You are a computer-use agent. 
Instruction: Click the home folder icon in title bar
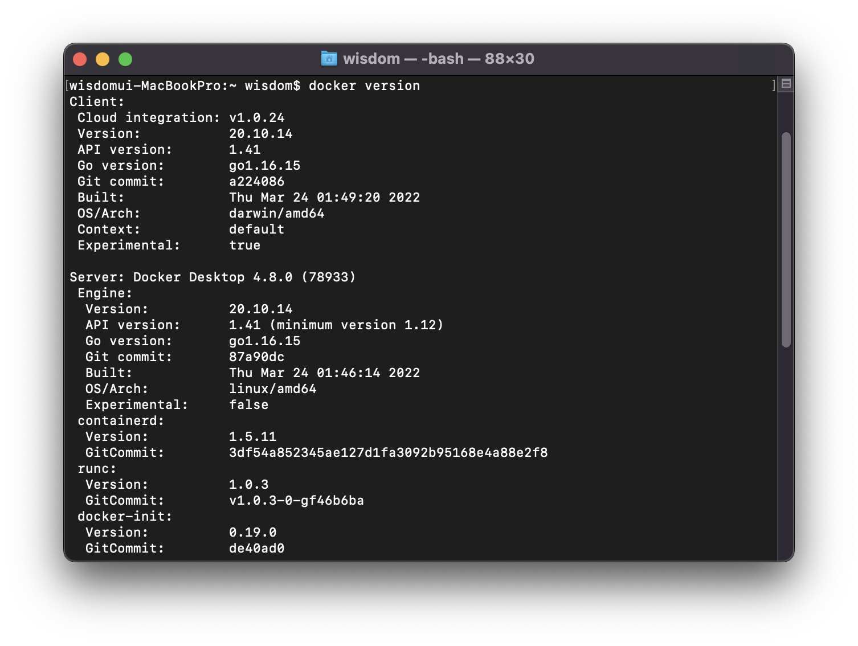coord(329,59)
